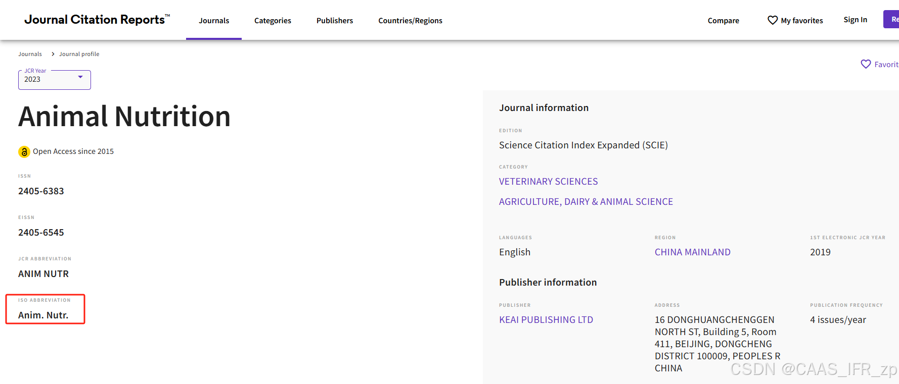Click the breadcrumb chevron separator

[x=53, y=54]
